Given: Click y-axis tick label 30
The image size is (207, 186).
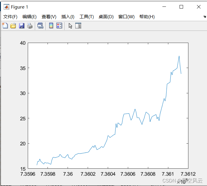Looking at the screenshot, I should [23, 93].
